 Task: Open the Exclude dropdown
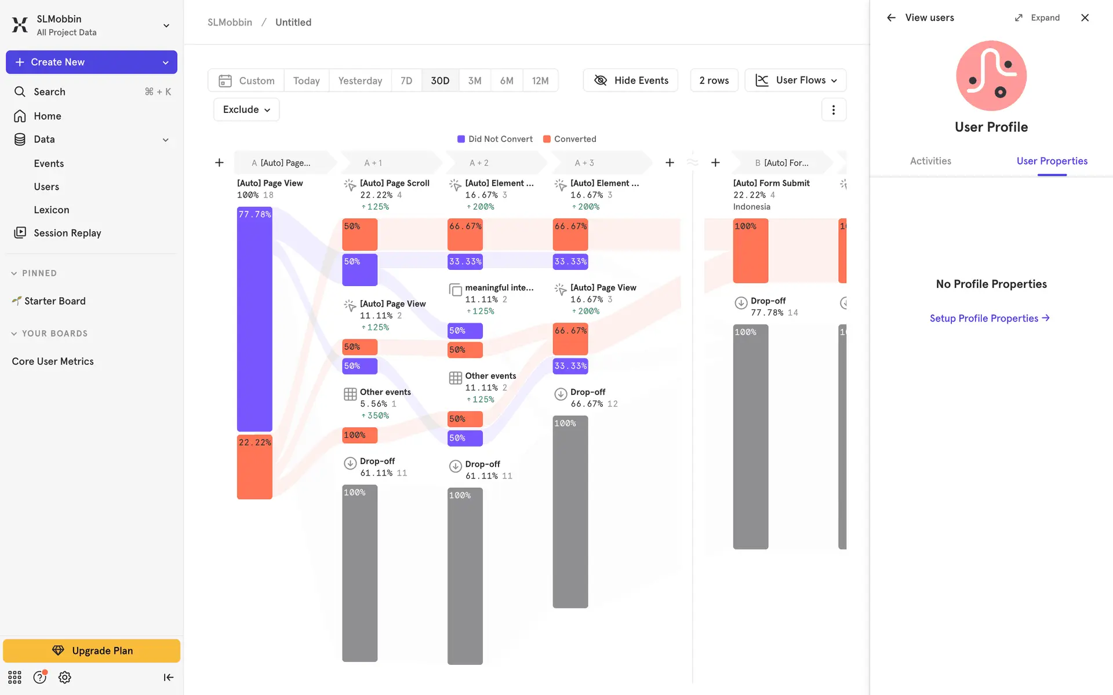coord(246,109)
